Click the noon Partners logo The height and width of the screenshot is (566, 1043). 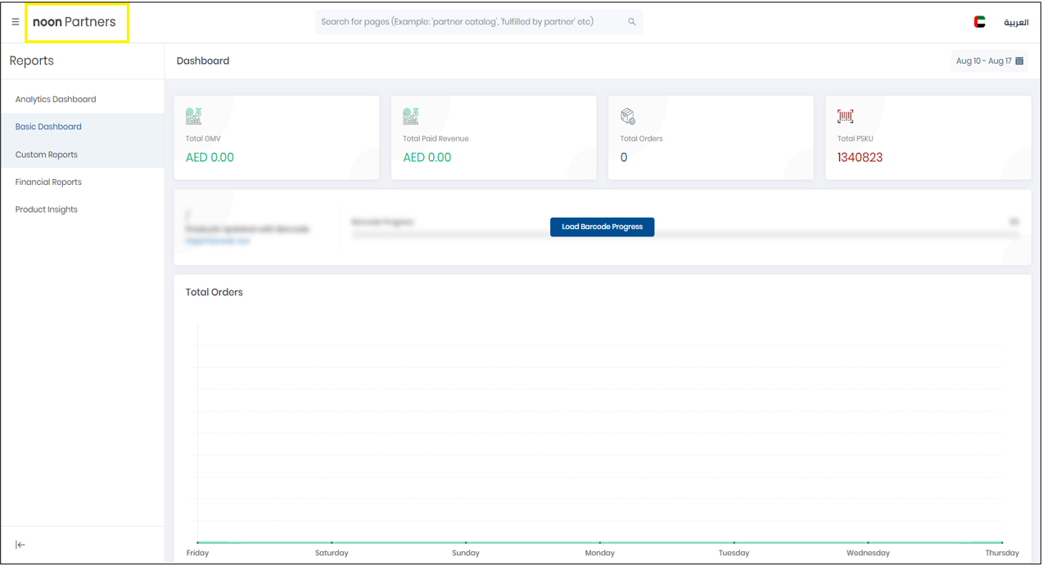(x=74, y=22)
